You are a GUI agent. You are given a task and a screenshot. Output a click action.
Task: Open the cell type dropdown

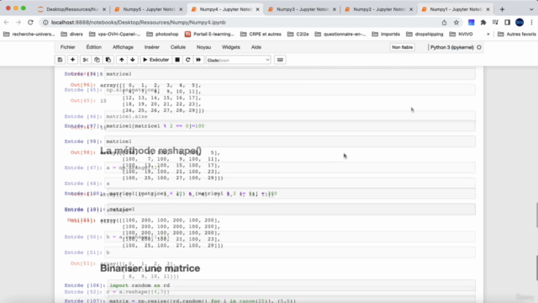point(238,60)
